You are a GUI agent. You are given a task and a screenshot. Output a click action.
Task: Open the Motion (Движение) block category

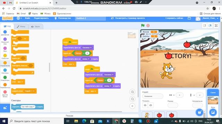point(5,33)
